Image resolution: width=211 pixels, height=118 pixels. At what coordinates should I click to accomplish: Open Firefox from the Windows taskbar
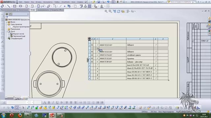click(x=20, y=115)
